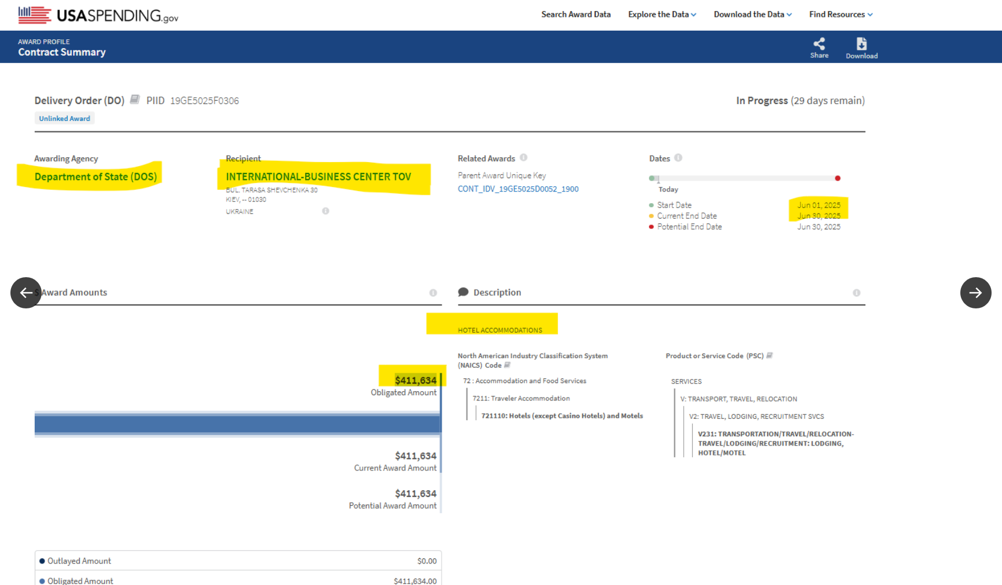This screenshot has height=585, width=1002.
Task: Click '721110: Hotels (except Casino Hotels) and Motels'
Action: (562, 415)
